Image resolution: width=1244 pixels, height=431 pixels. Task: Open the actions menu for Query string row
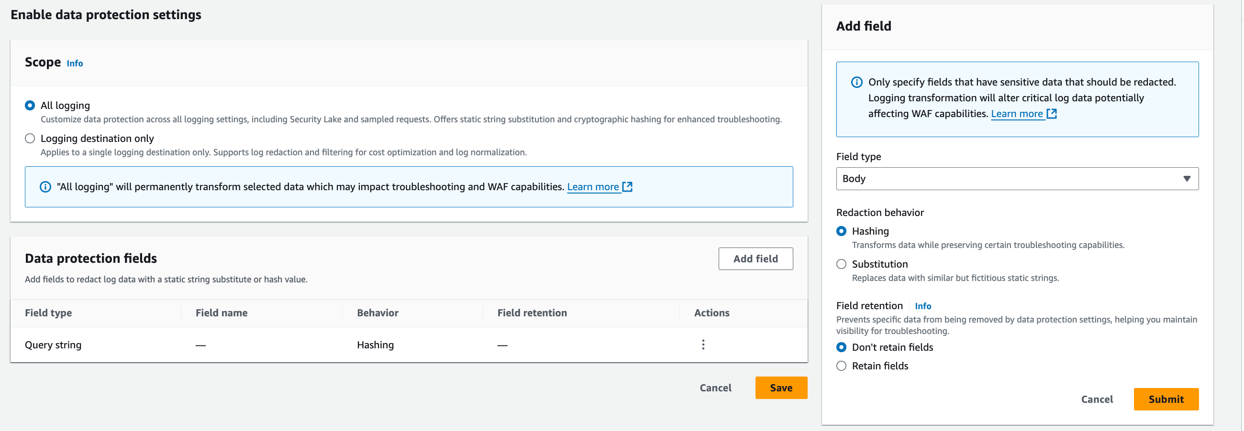(x=703, y=345)
